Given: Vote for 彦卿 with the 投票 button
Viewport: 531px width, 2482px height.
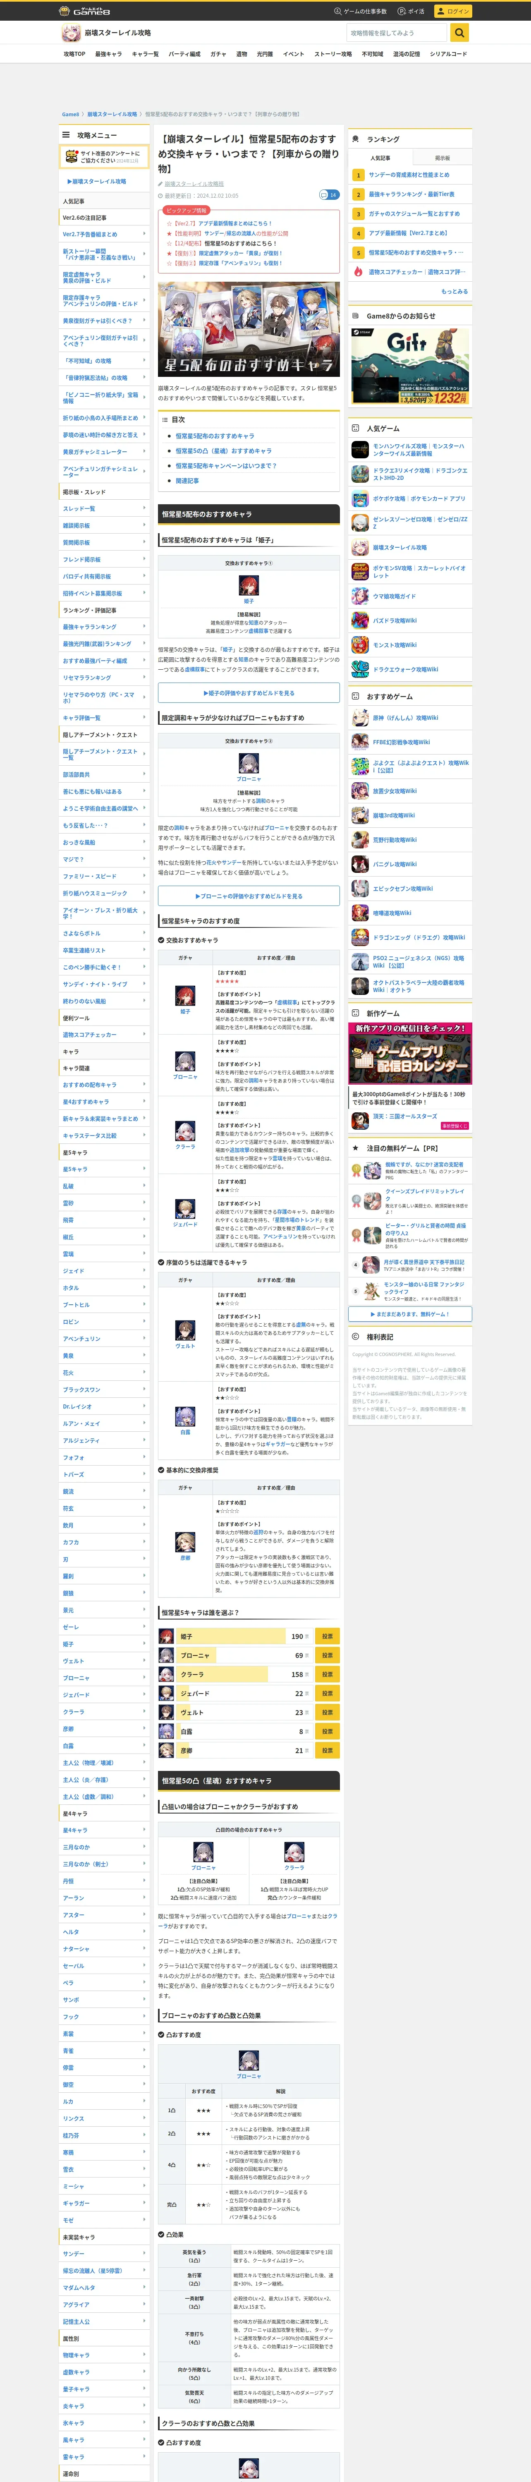Looking at the screenshot, I should pyautogui.click(x=327, y=1751).
